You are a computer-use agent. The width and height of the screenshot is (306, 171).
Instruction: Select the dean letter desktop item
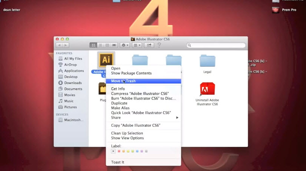tap(12, 10)
